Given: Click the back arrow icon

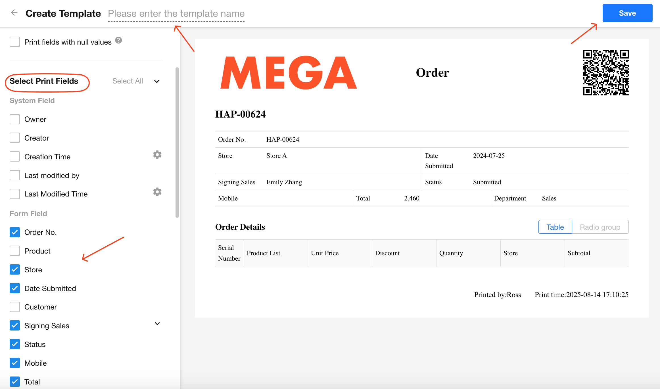Looking at the screenshot, I should pos(14,13).
